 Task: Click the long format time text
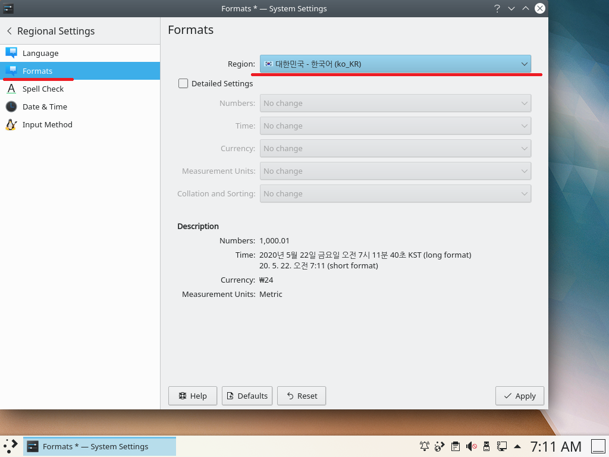(365, 255)
